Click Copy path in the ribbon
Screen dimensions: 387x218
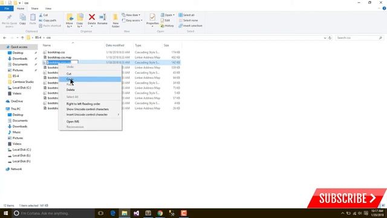tap(48, 20)
